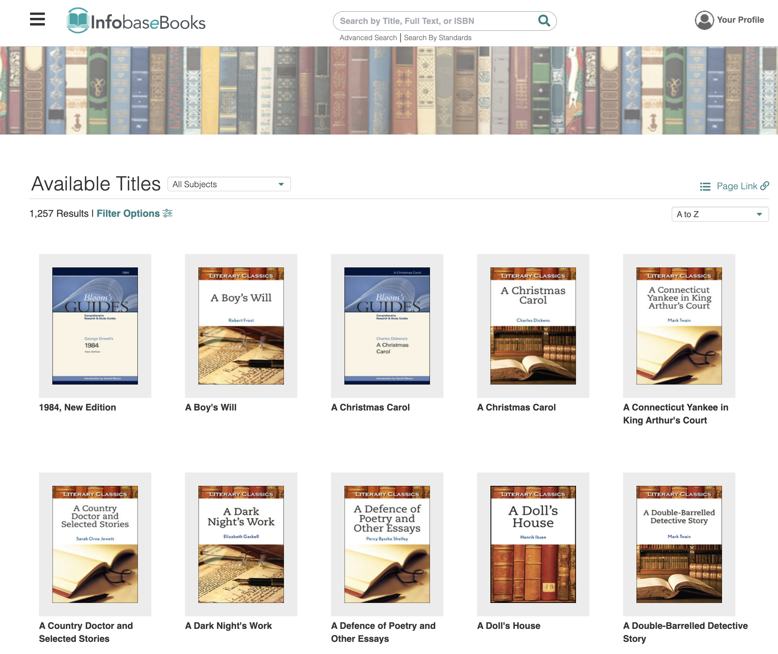
Task: Open A Double-Barrelled Detective Story cover
Action: (679, 544)
